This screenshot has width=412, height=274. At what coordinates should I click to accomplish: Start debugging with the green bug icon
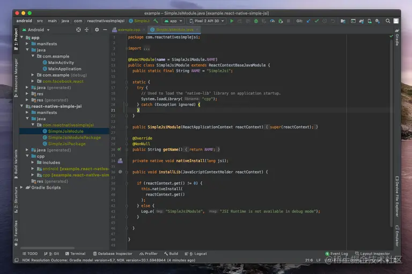(256, 21)
